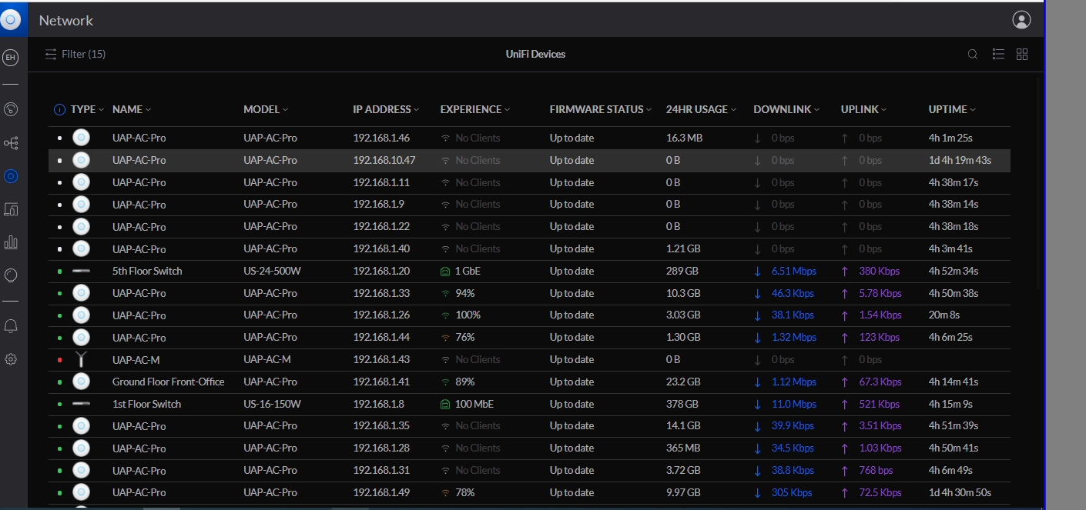Sort by EXPERIENCE column dropdown
Viewport: 1086px width, 510px height.
[x=475, y=110]
